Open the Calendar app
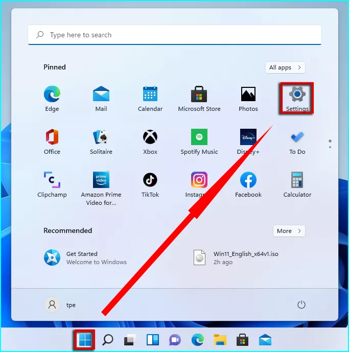 (x=150, y=98)
